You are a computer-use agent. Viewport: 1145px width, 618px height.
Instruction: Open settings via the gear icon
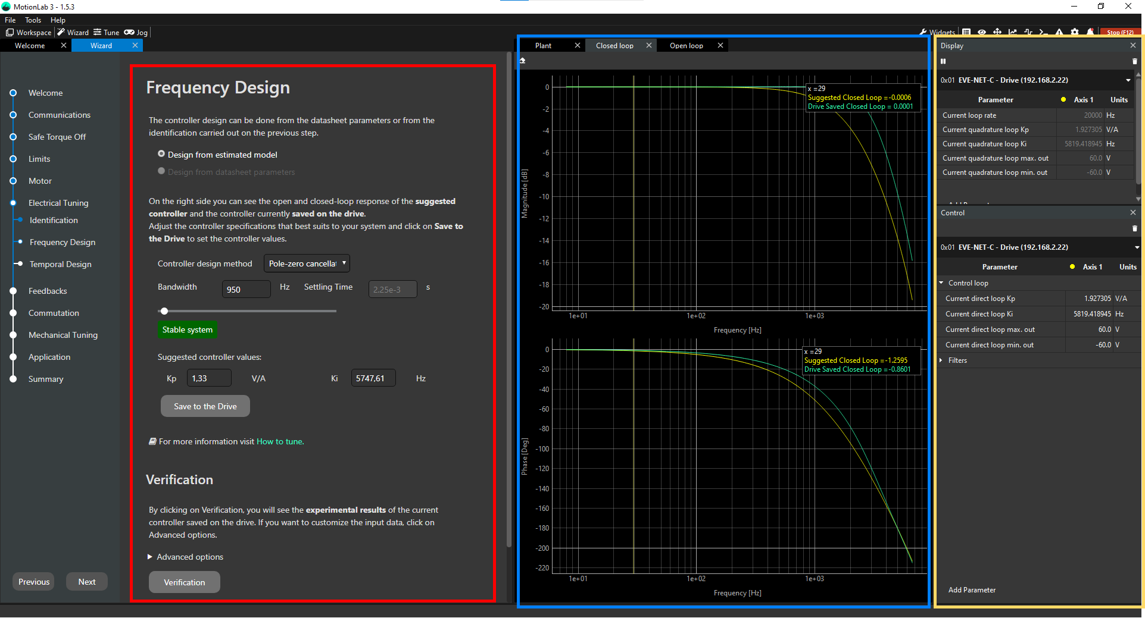[x=1075, y=32]
